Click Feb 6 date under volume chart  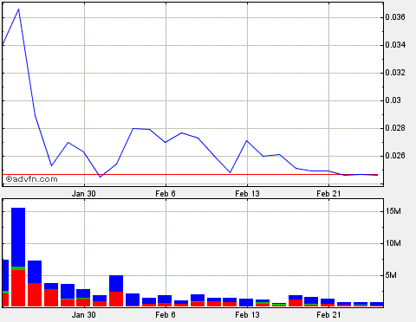[x=166, y=314]
